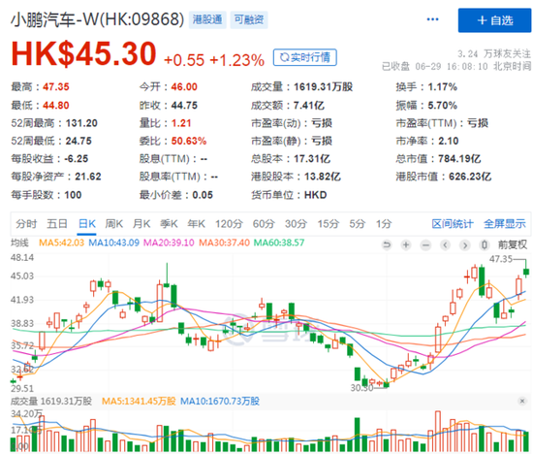The width and height of the screenshot is (533, 454).
Task: Click the MA20:39.10 legend label
Action: click(169, 243)
